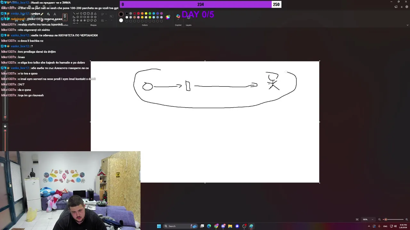Screen dimensions: 410x230
Task: Choose the brown color swatch
Action: point(135,17)
